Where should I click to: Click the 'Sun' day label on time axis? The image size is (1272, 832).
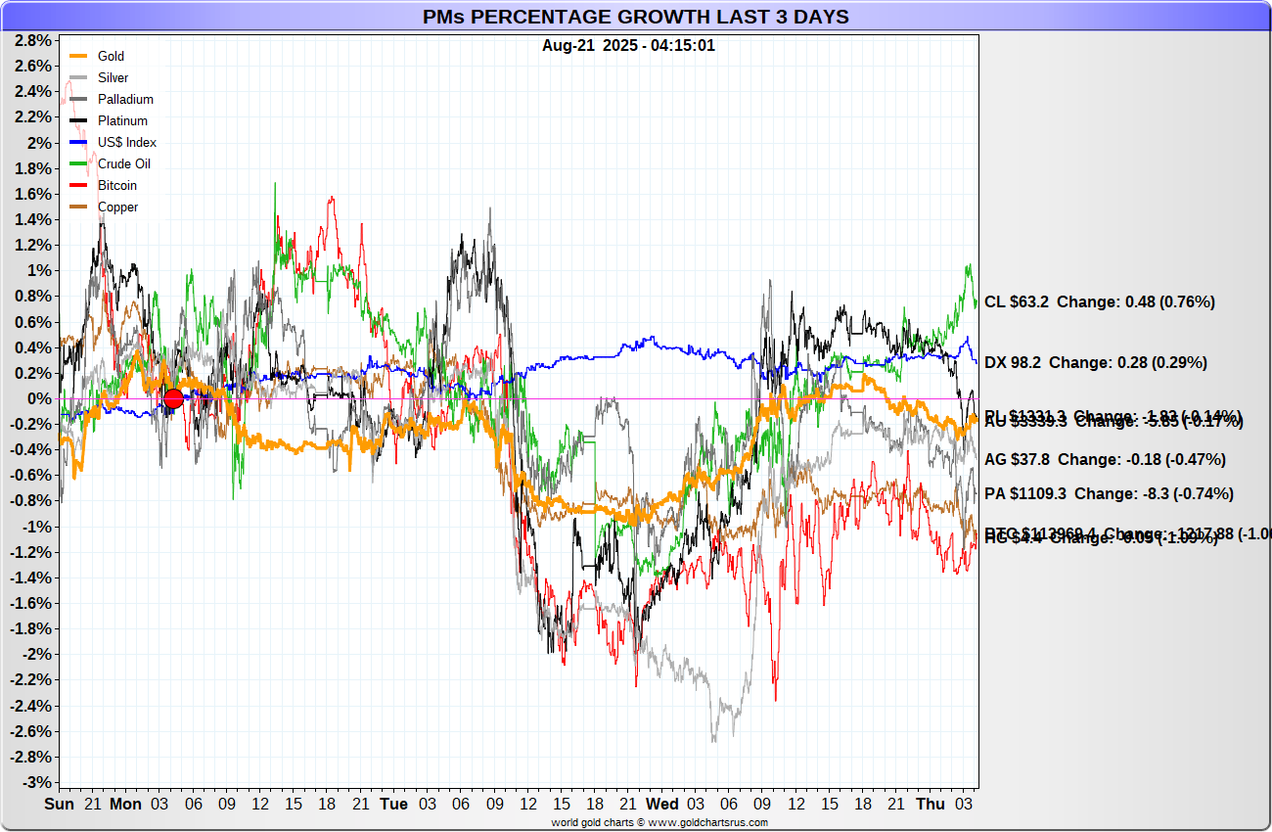[x=60, y=805]
